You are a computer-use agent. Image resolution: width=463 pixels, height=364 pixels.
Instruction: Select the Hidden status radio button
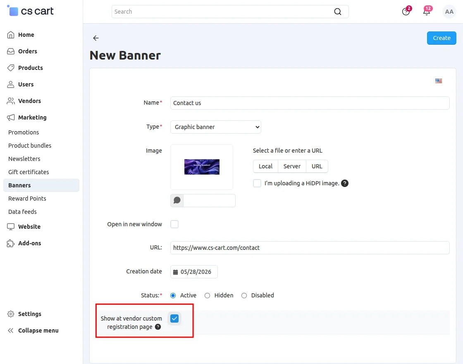click(x=207, y=295)
